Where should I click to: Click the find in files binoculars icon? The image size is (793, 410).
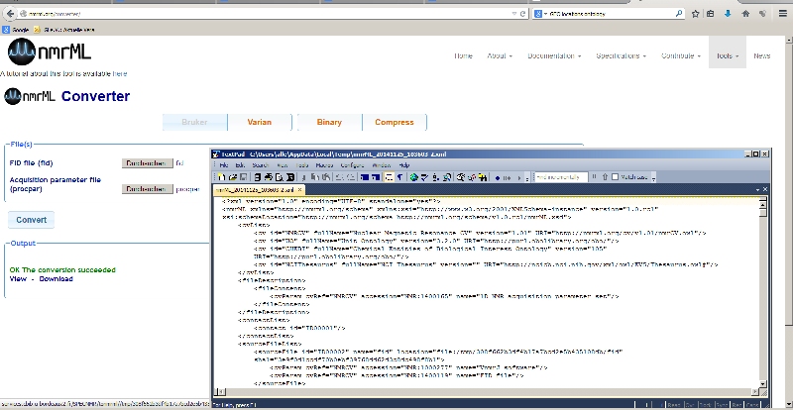pyautogui.click(x=482, y=177)
